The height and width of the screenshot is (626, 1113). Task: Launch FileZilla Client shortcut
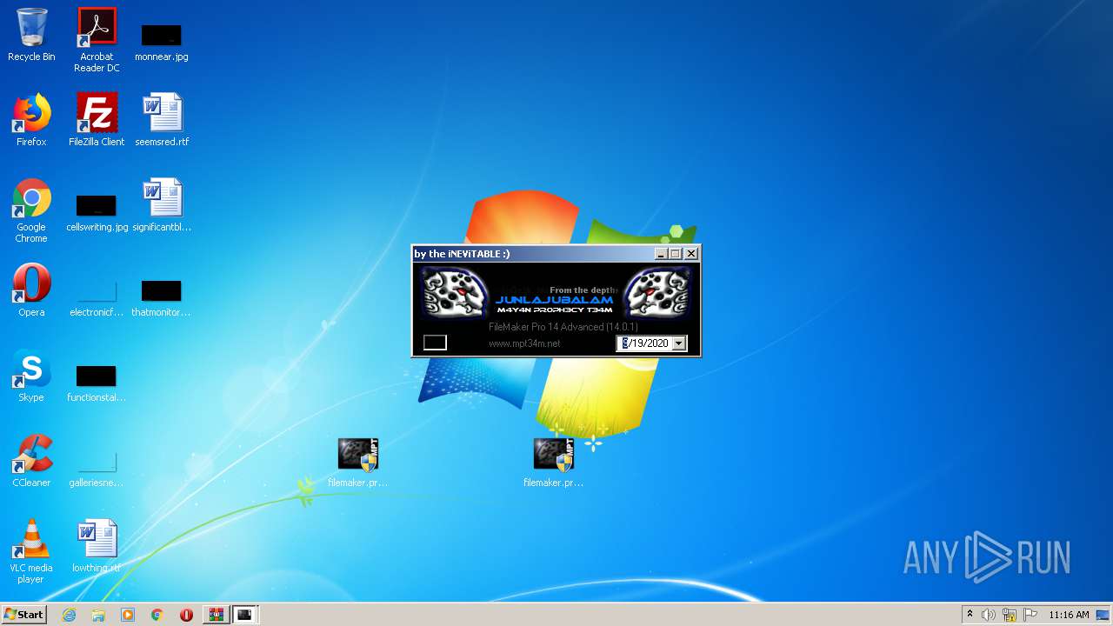(97, 120)
